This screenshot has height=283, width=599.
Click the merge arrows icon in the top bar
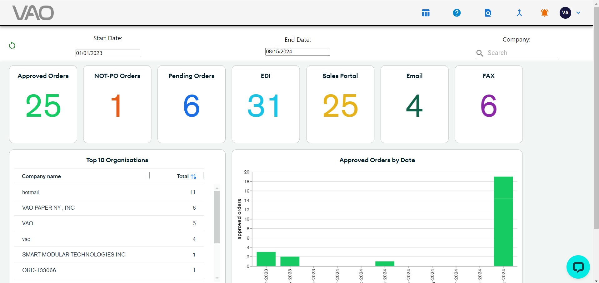(x=519, y=13)
